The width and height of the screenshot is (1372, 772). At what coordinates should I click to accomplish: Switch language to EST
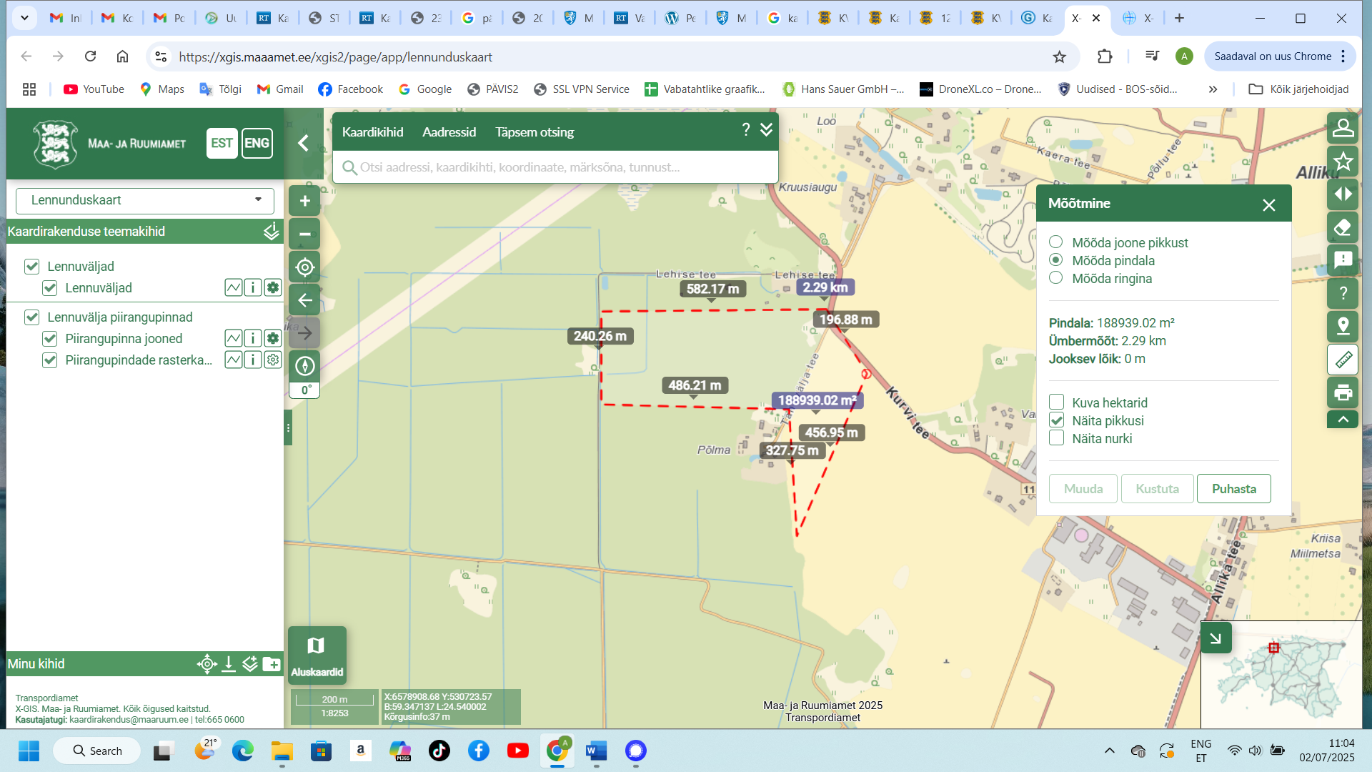point(222,143)
